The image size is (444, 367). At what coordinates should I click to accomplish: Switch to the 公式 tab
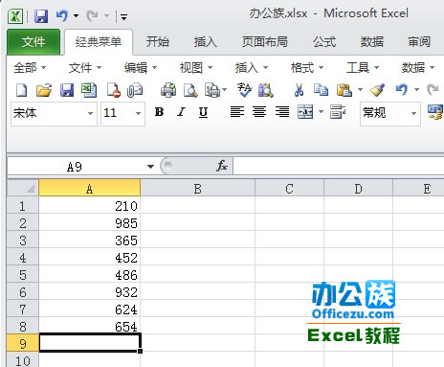pyautogui.click(x=324, y=42)
